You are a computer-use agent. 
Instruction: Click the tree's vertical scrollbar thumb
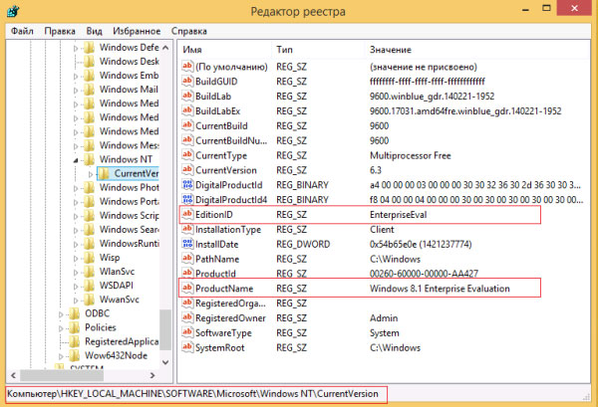pyautogui.click(x=165, y=329)
